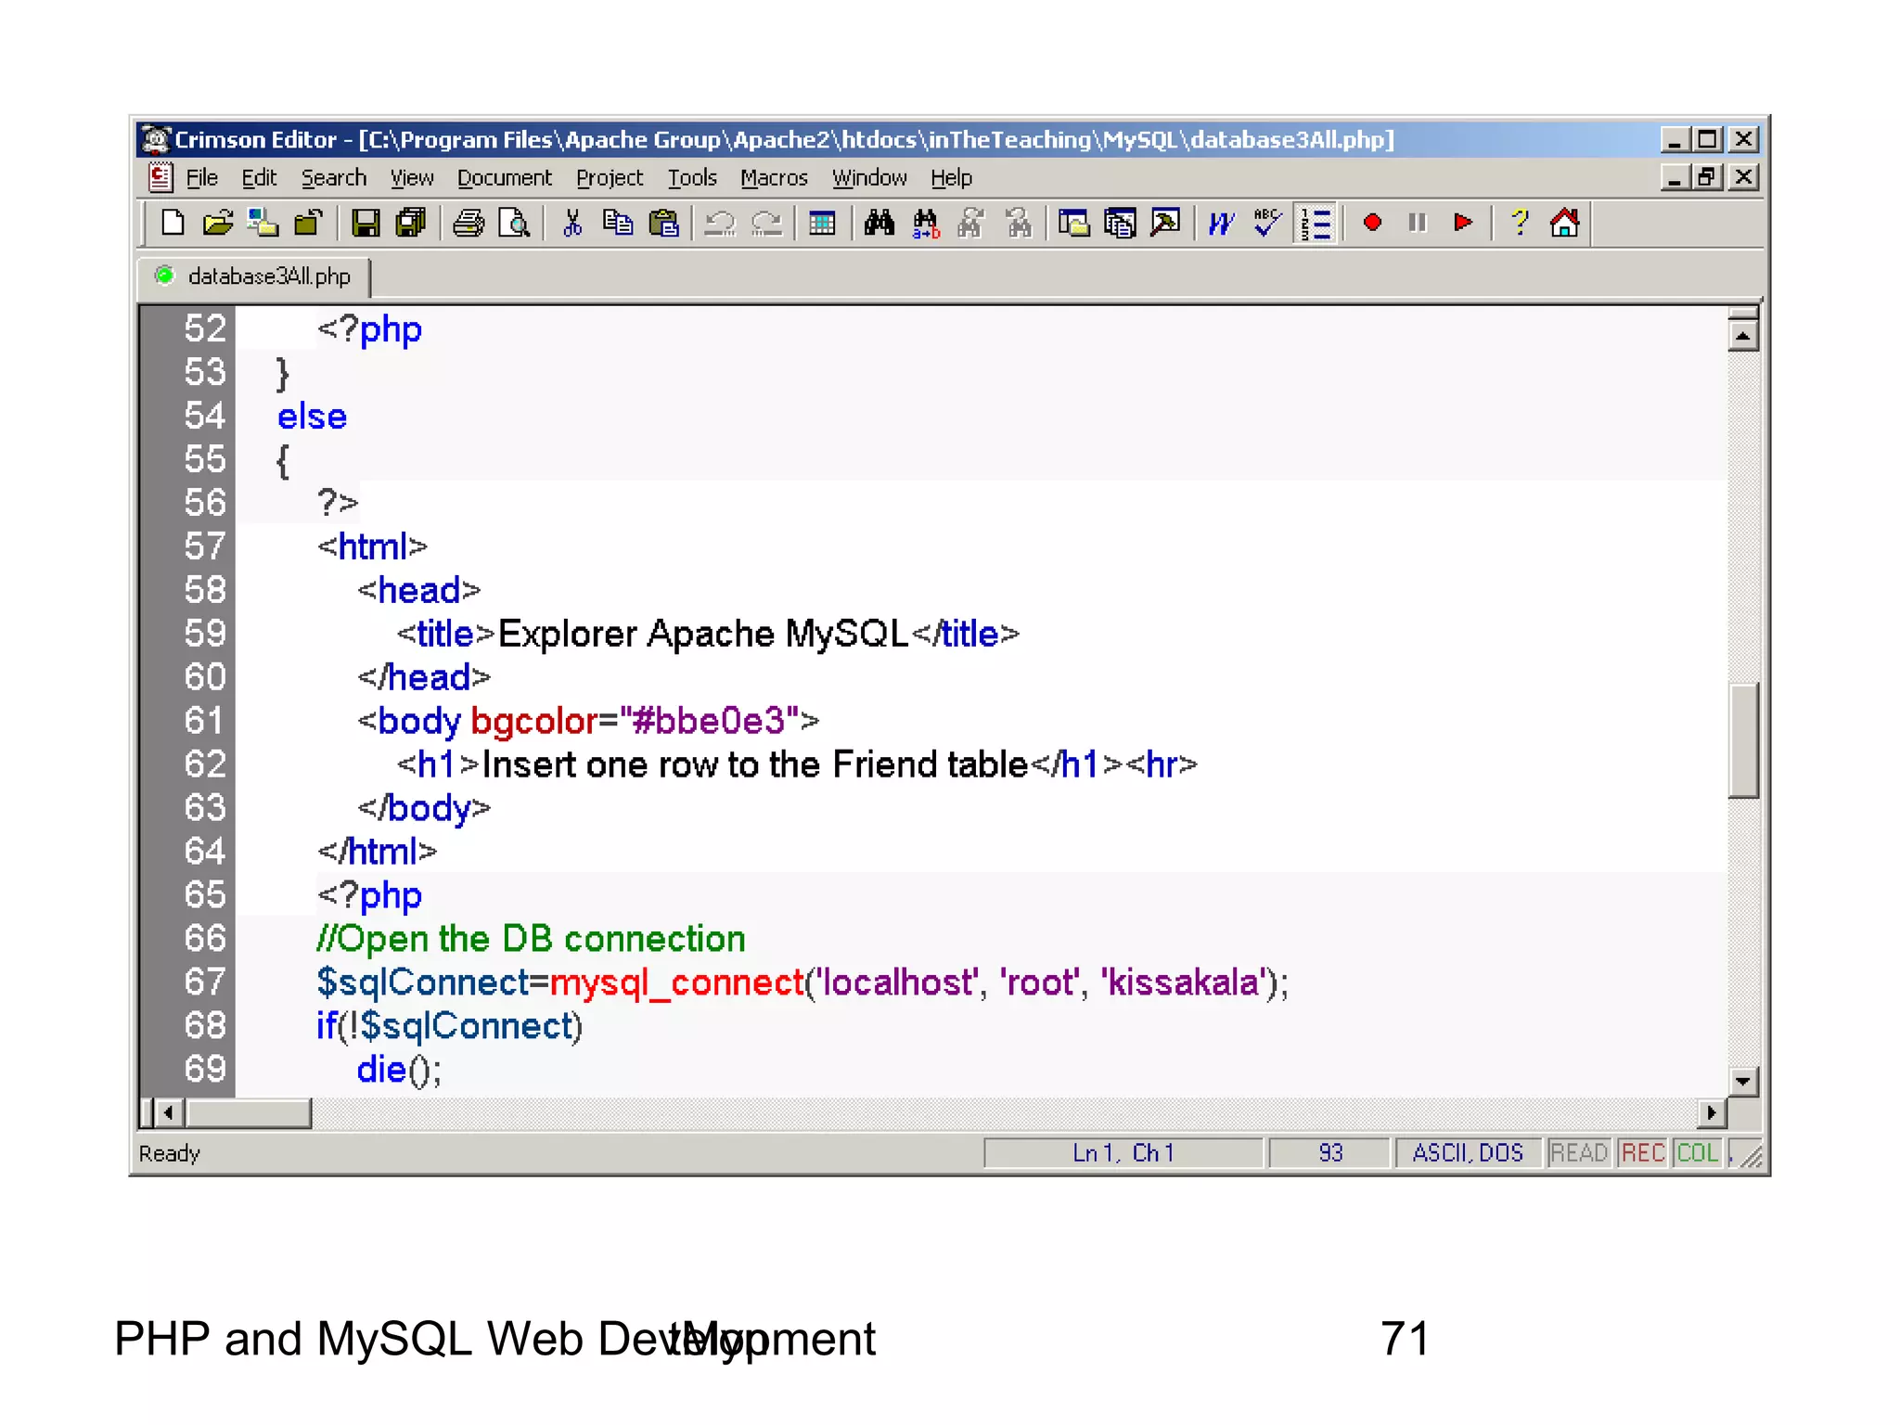Click '//Open the DB connection' comment
This screenshot has width=1900, height=1425.
click(531, 939)
